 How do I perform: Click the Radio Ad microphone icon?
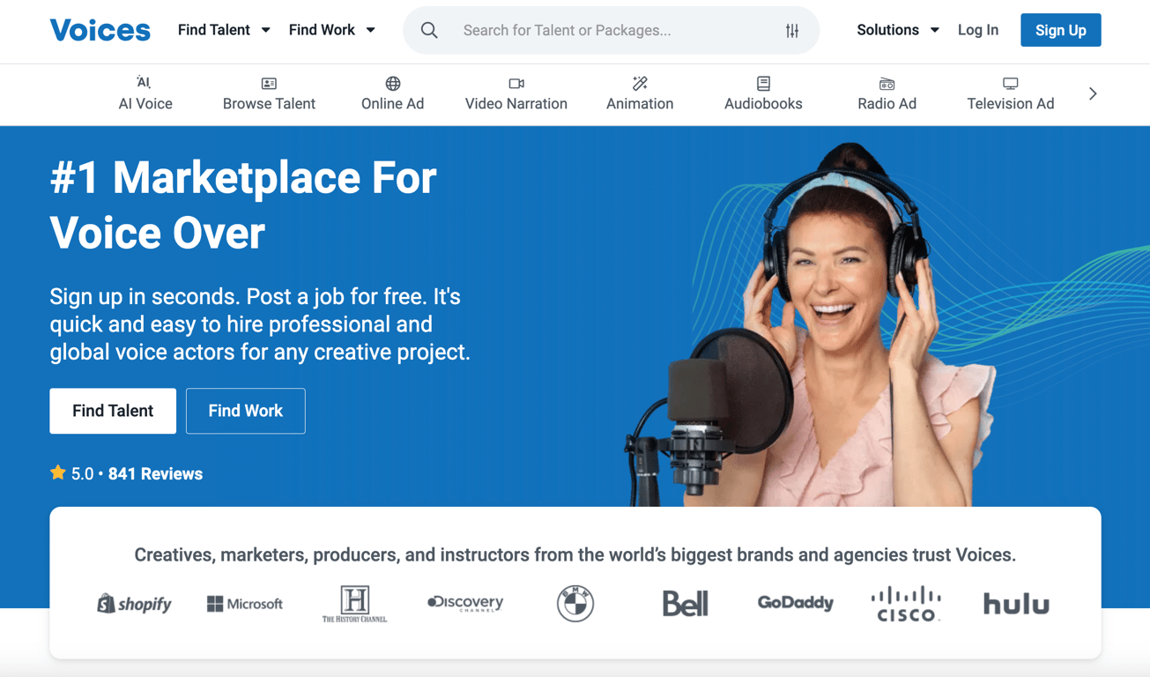pos(887,84)
